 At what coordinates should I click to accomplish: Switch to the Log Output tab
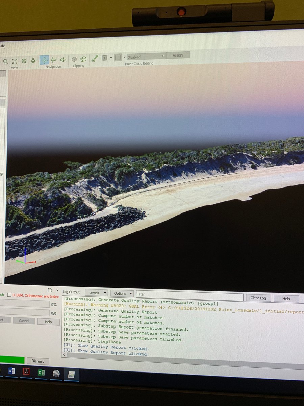71,292
